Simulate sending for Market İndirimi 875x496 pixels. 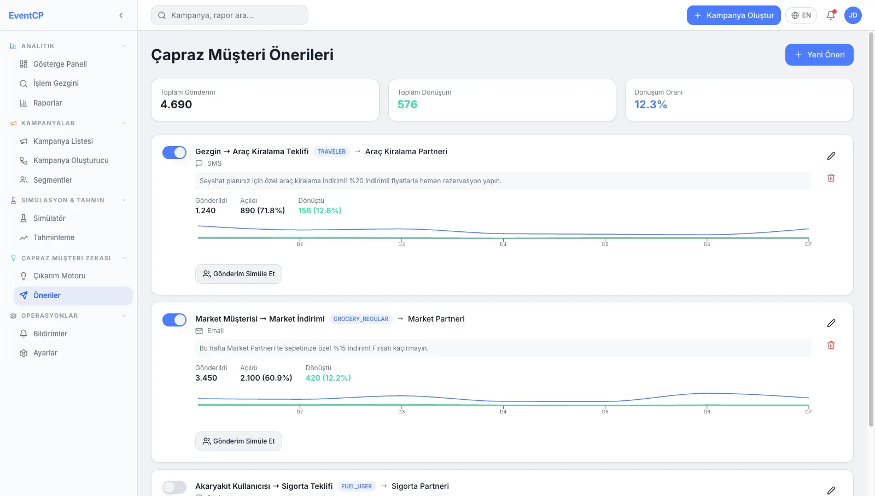point(238,441)
